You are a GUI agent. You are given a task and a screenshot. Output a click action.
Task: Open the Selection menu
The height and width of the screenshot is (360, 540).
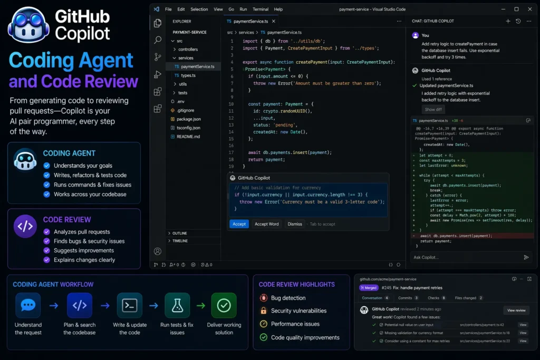pos(199,9)
